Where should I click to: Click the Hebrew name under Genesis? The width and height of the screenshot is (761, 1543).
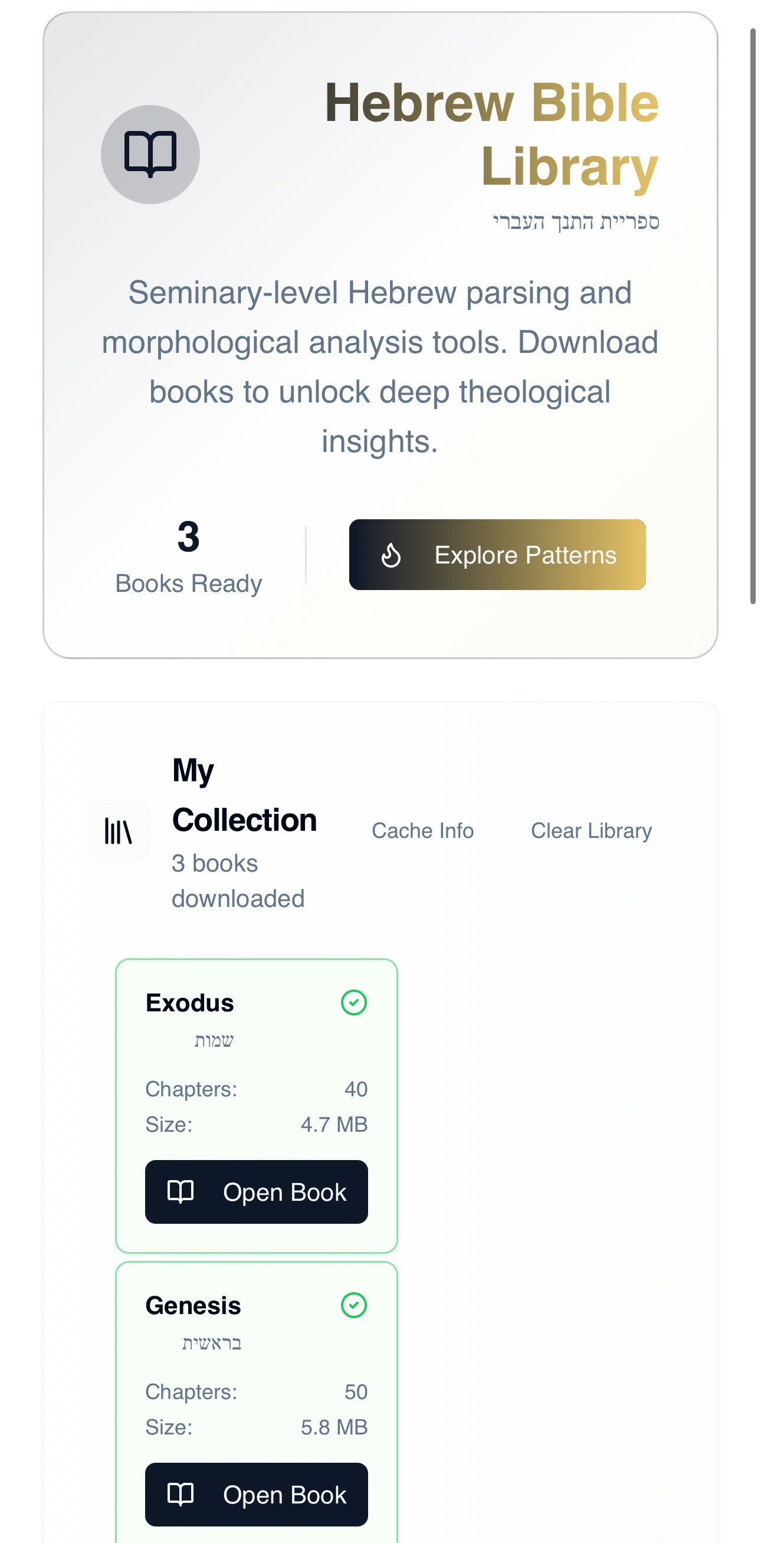(211, 1344)
